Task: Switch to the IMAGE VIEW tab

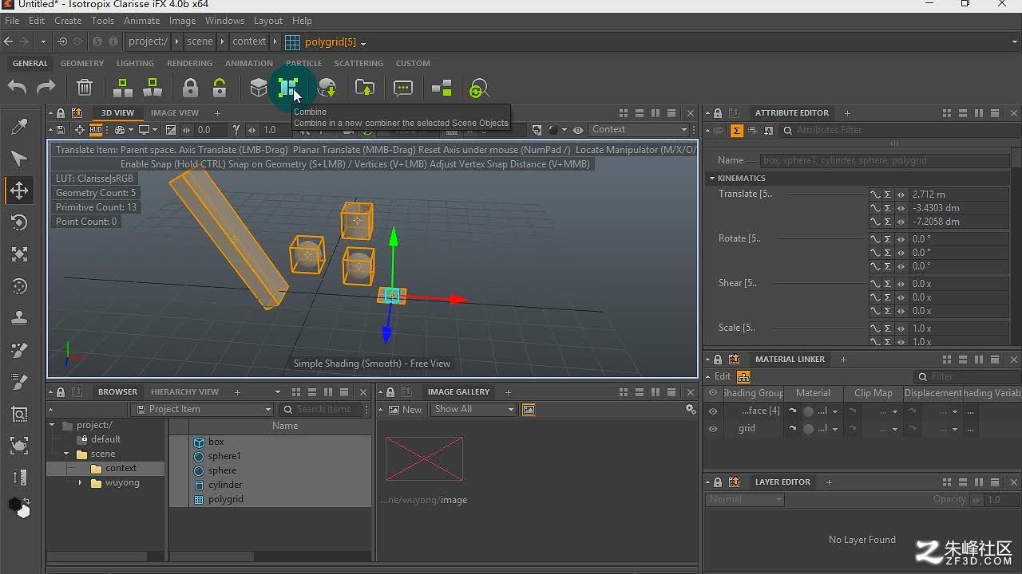Action: [x=175, y=113]
